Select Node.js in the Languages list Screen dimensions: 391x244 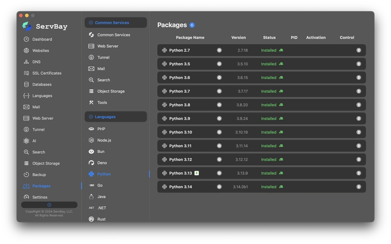click(x=104, y=141)
